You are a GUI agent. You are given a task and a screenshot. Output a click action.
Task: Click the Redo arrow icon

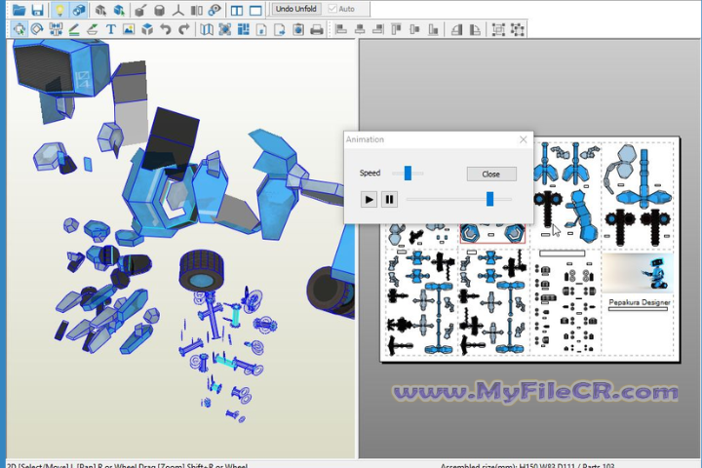pyautogui.click(x=183, y=29)
